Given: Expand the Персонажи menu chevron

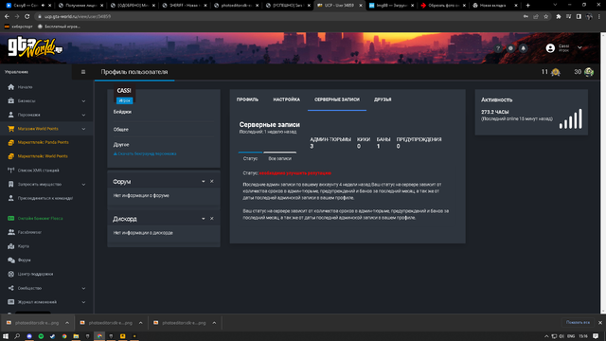Looking at the screenshot, I should click(x=83, y=115).
